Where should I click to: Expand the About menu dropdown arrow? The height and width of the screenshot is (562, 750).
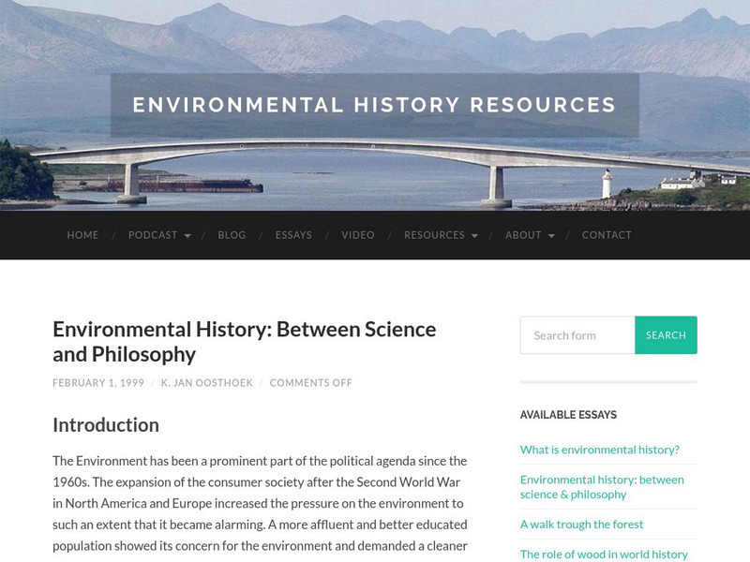(x=551, y=236)
